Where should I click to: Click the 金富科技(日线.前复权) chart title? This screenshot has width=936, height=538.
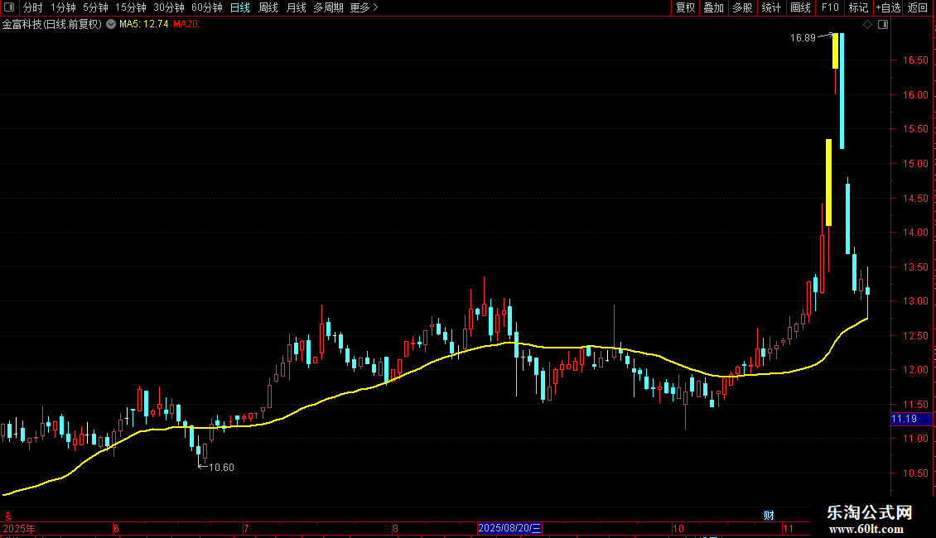click(x=52, y=24)
